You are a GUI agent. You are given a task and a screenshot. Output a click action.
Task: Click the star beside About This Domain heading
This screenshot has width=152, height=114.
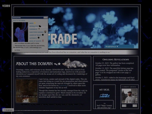click(x=59, y=64)
